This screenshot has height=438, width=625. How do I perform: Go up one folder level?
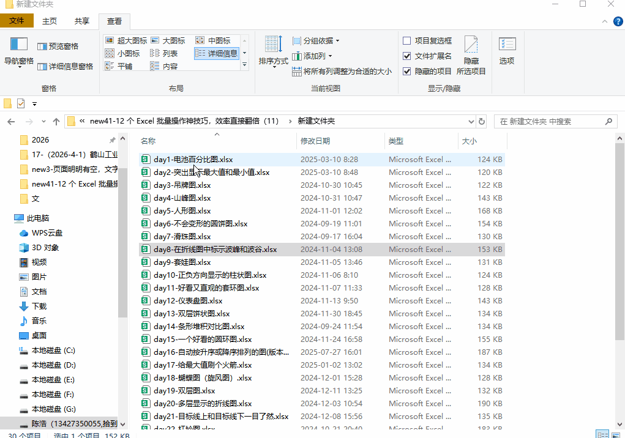pos(56,122)
